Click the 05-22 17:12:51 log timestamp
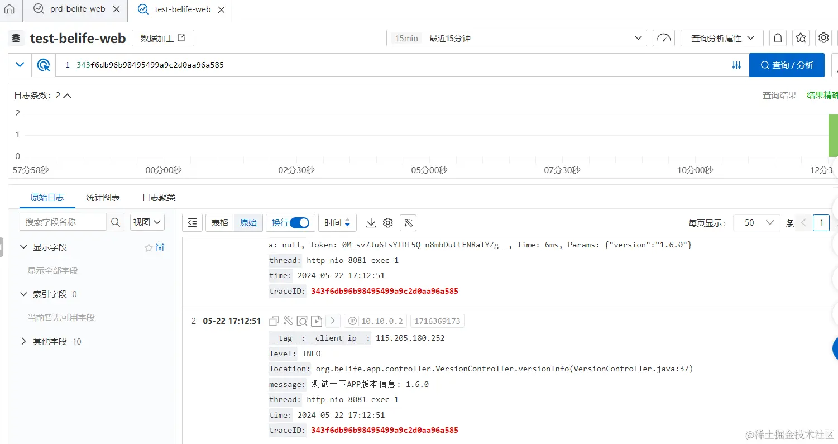Viewport: 838px width, 444px height. point(232,321)
